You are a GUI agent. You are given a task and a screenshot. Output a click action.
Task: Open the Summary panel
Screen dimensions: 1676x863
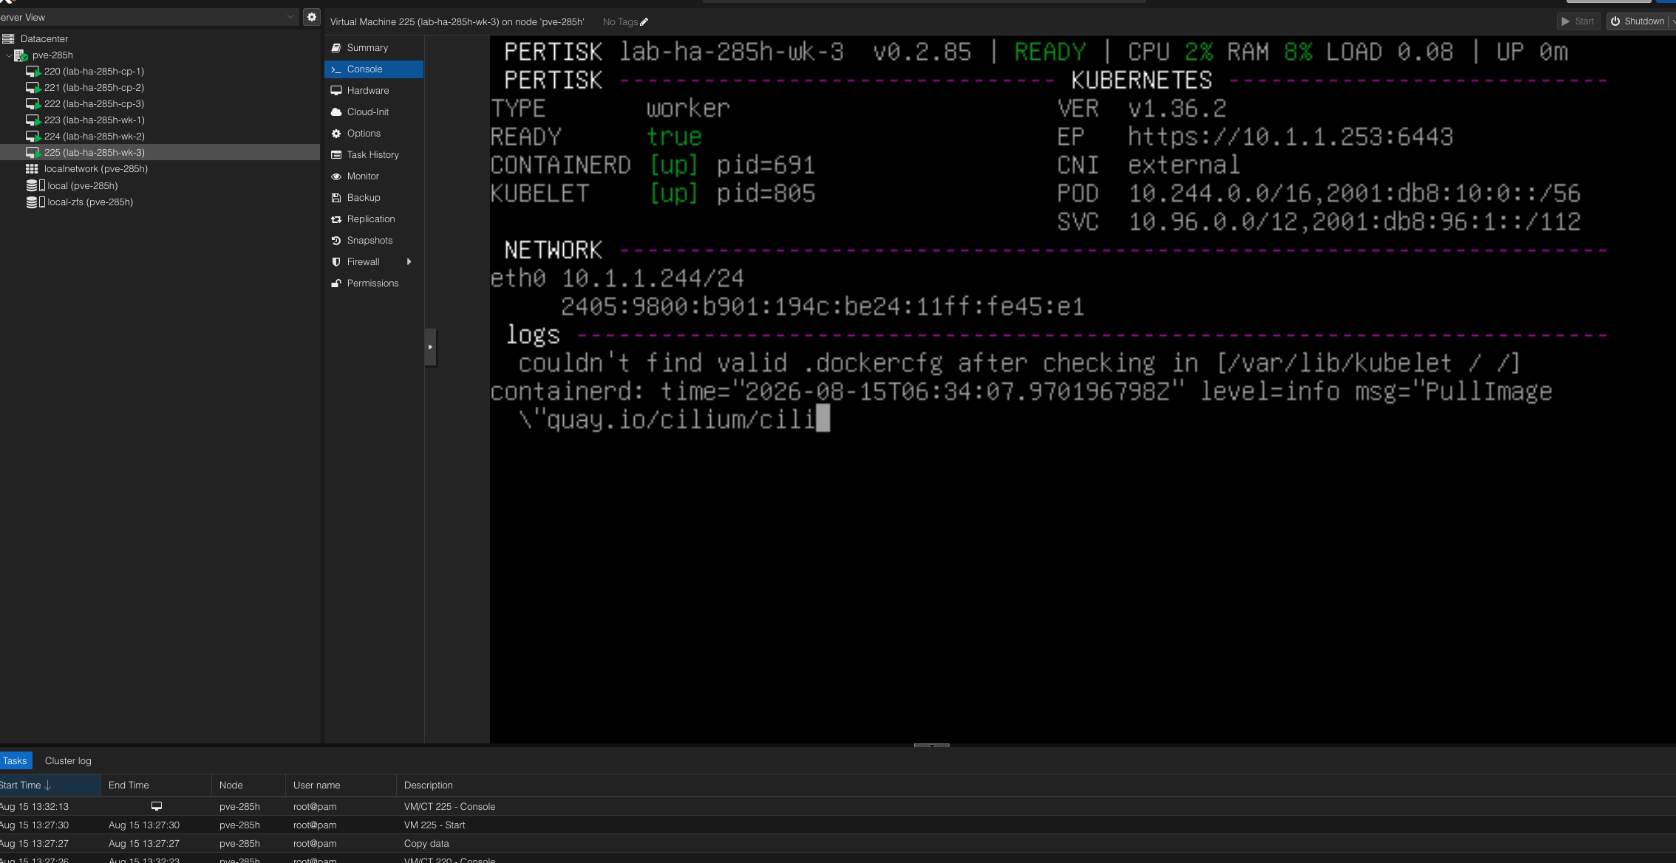[x=374, y=47]
